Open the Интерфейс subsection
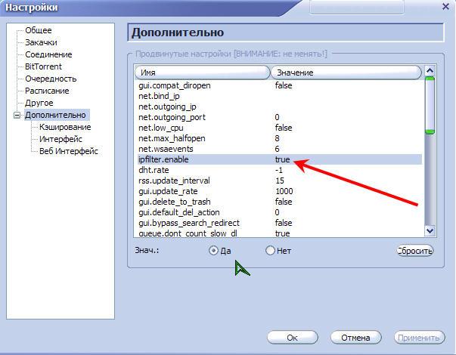The width and height of the screenshot is (456, 355). point(60,139)
